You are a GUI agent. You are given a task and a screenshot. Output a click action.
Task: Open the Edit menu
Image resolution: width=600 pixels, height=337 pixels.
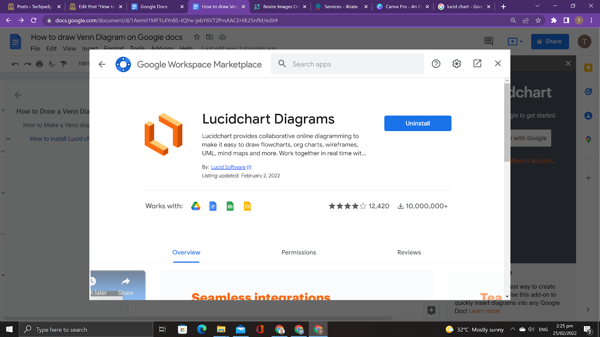coord(51,48)
